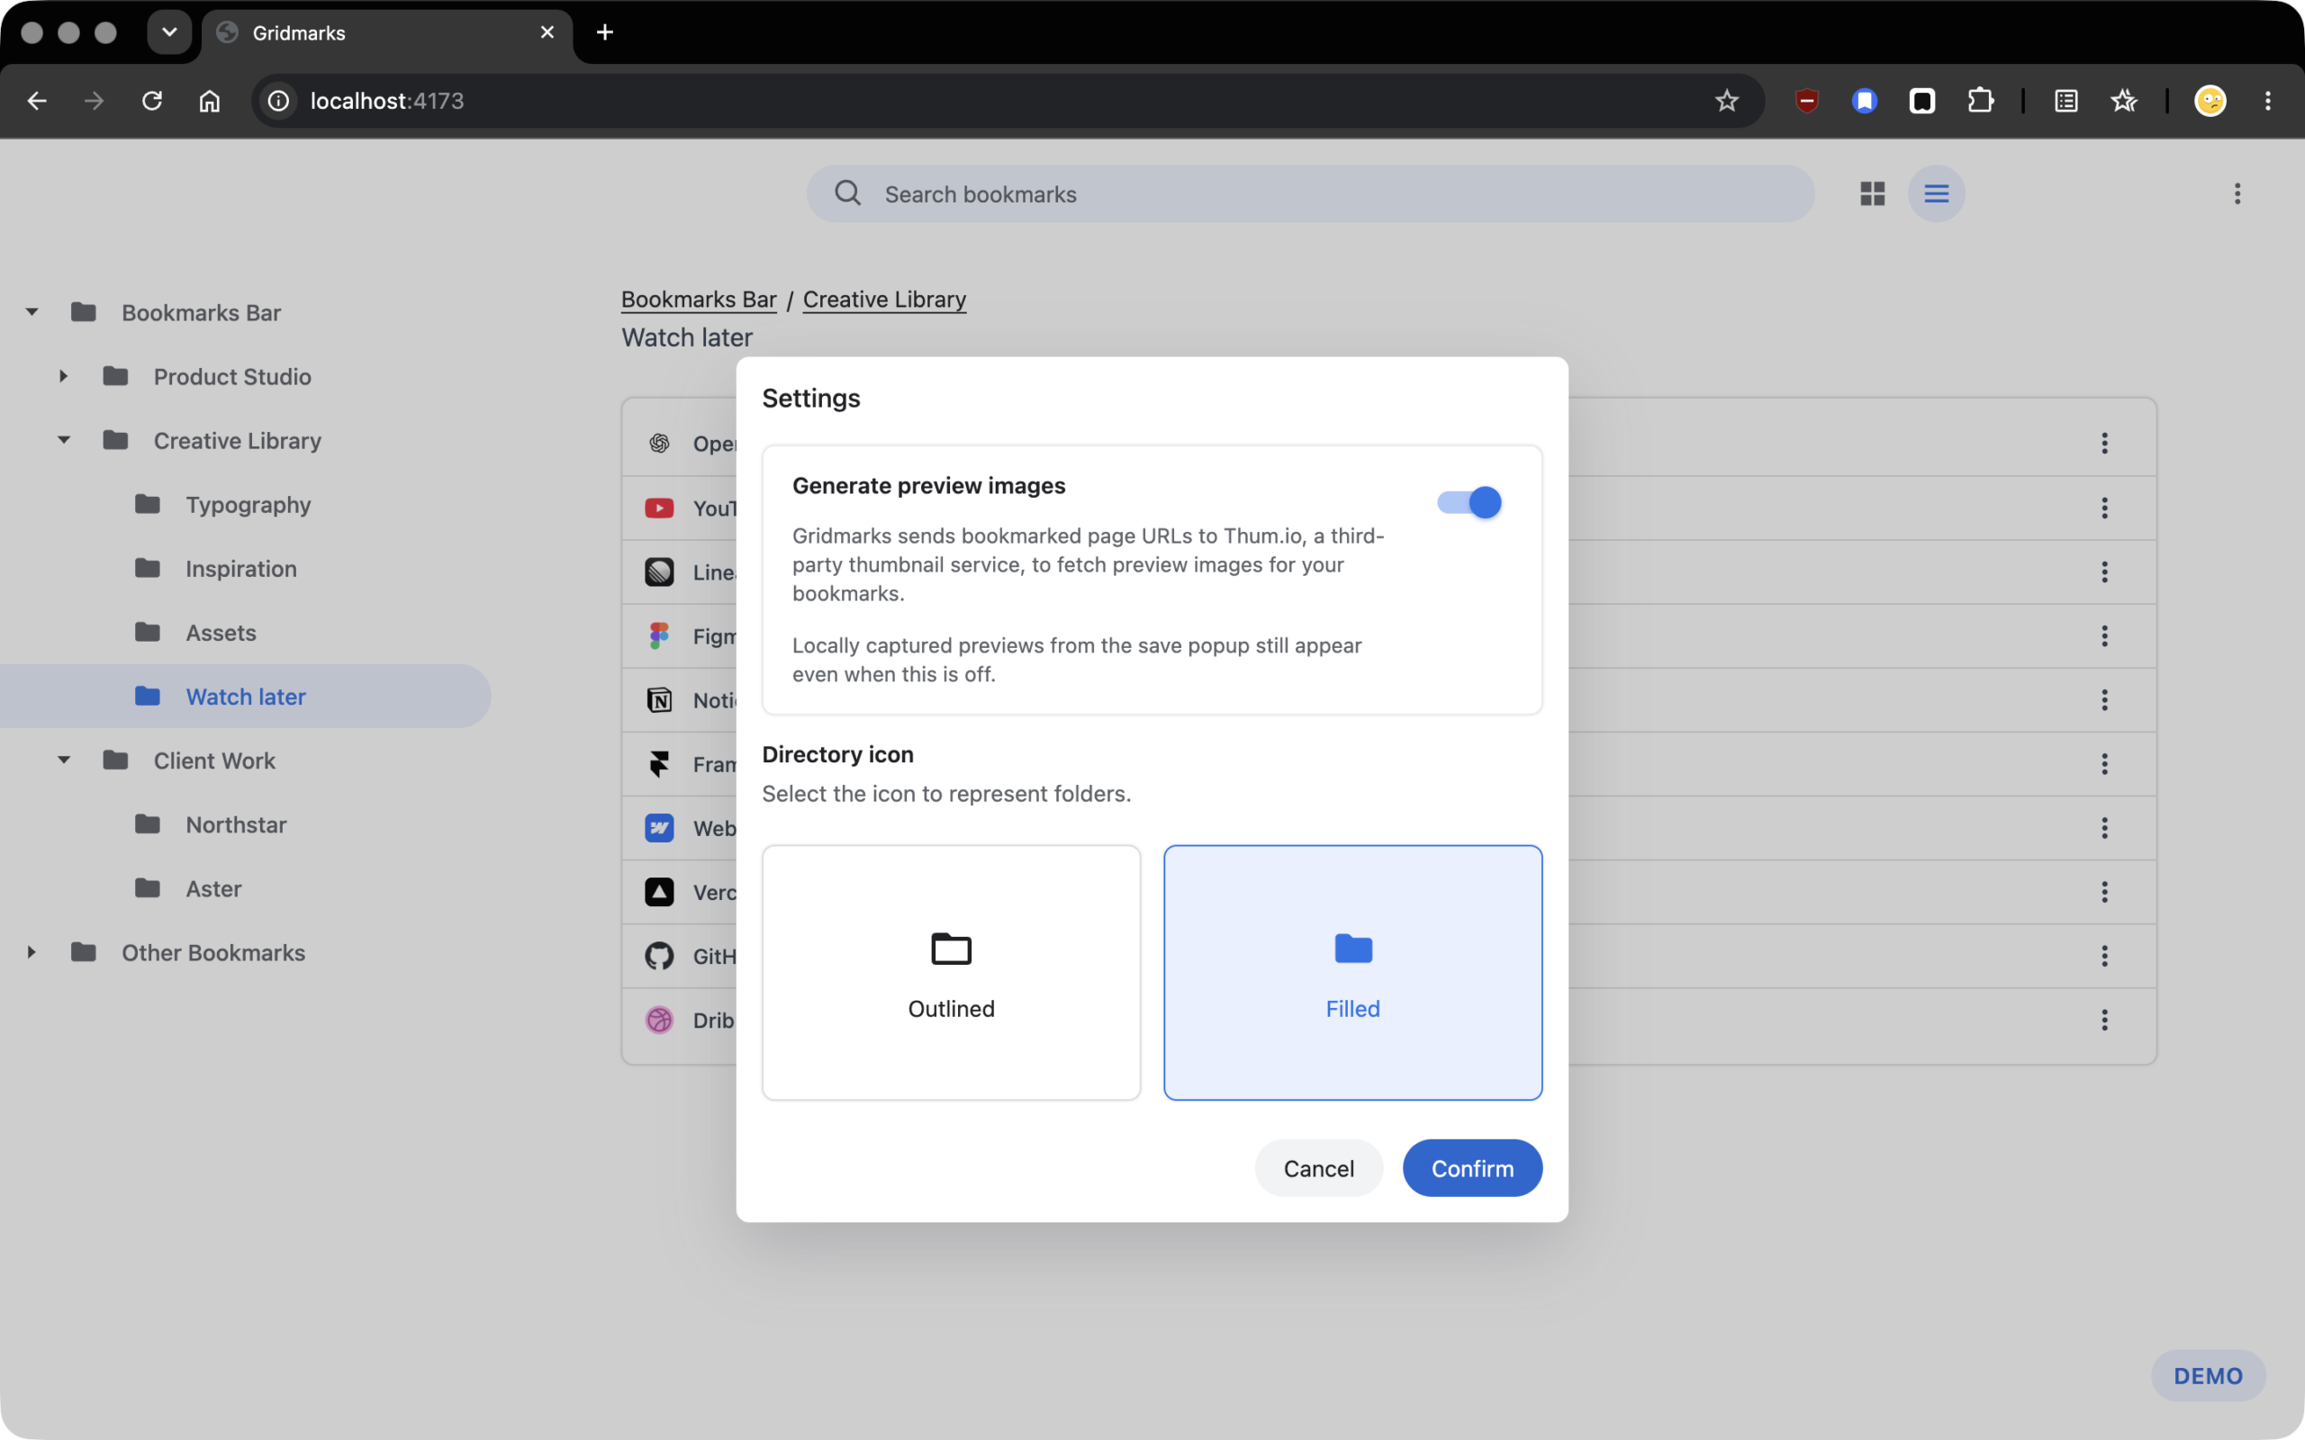
Task: Open the tab search dropdown arrow
Action: point(169,32)
